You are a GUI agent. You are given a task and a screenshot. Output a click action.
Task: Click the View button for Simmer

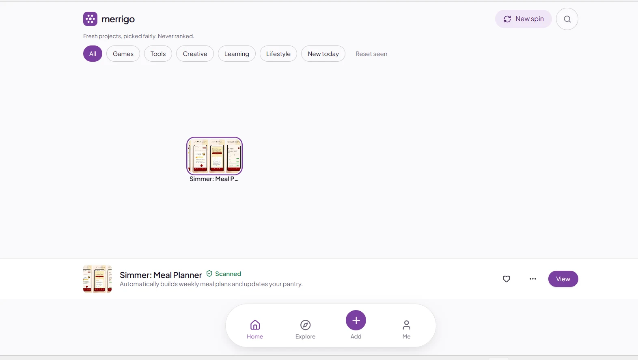[x=563, y=279]
